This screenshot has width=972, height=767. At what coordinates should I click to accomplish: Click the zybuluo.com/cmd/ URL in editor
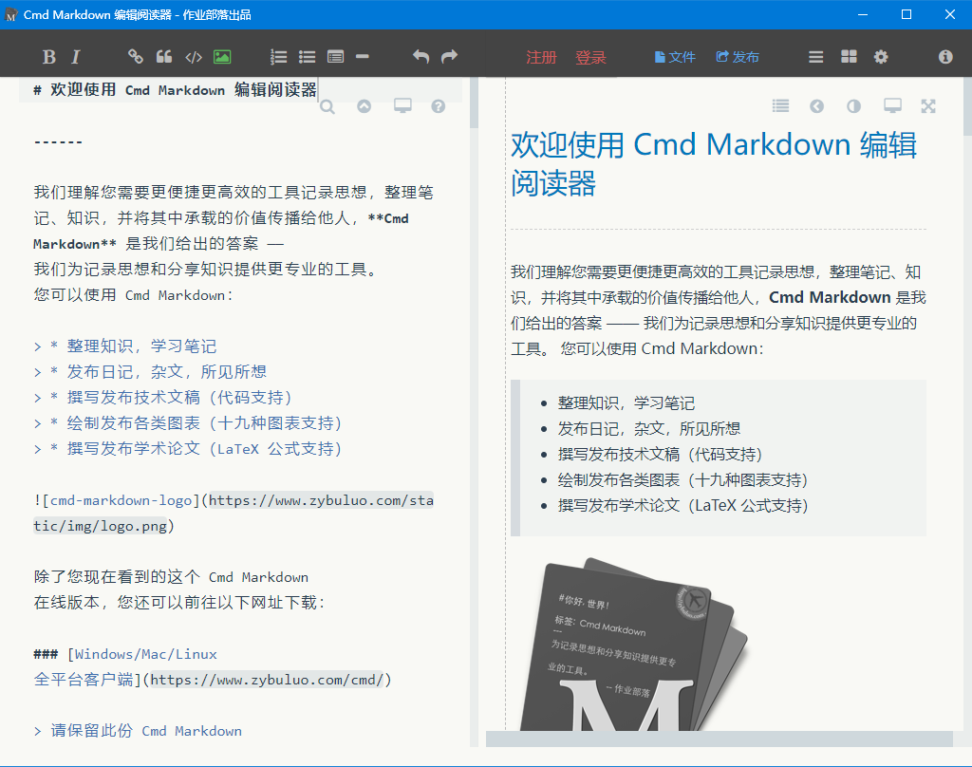[x=267, y=681]
